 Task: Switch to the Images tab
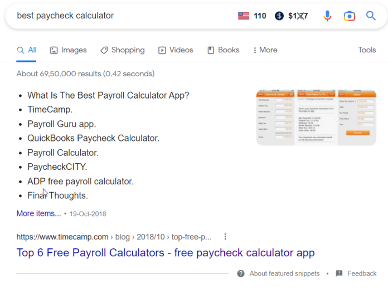[69, 50]
